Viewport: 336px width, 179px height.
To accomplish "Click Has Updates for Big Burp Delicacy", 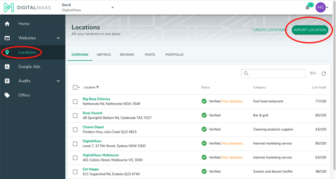I will pos(232,101).
